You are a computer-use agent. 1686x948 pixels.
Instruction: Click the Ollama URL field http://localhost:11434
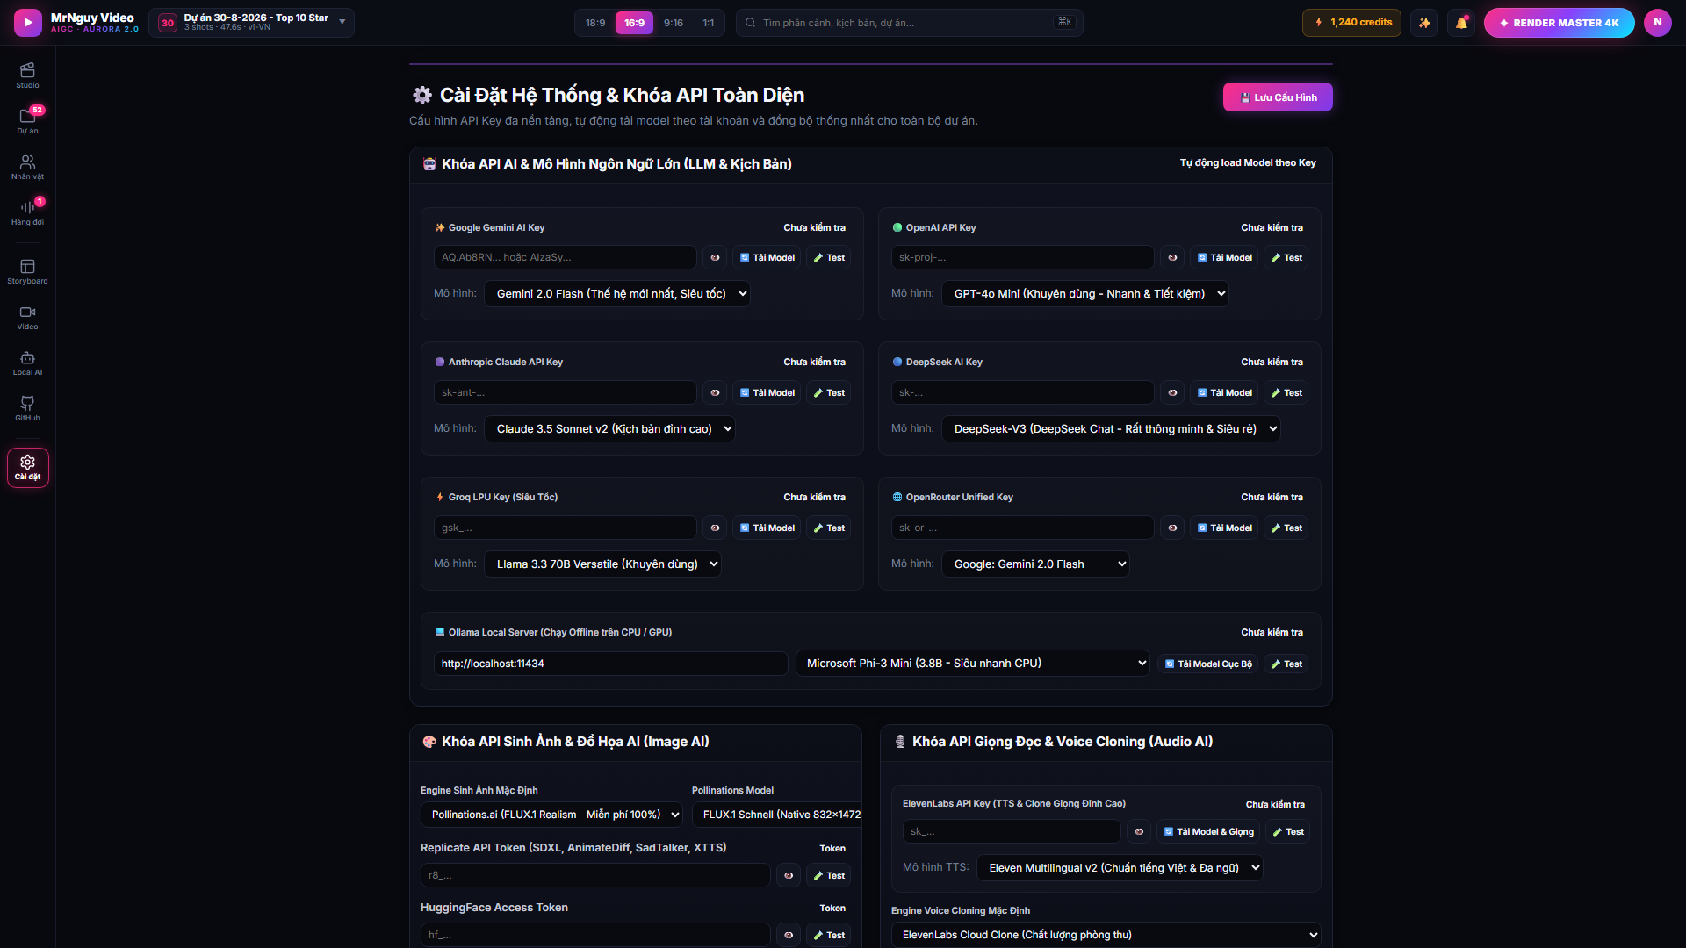tap(610, 663)
